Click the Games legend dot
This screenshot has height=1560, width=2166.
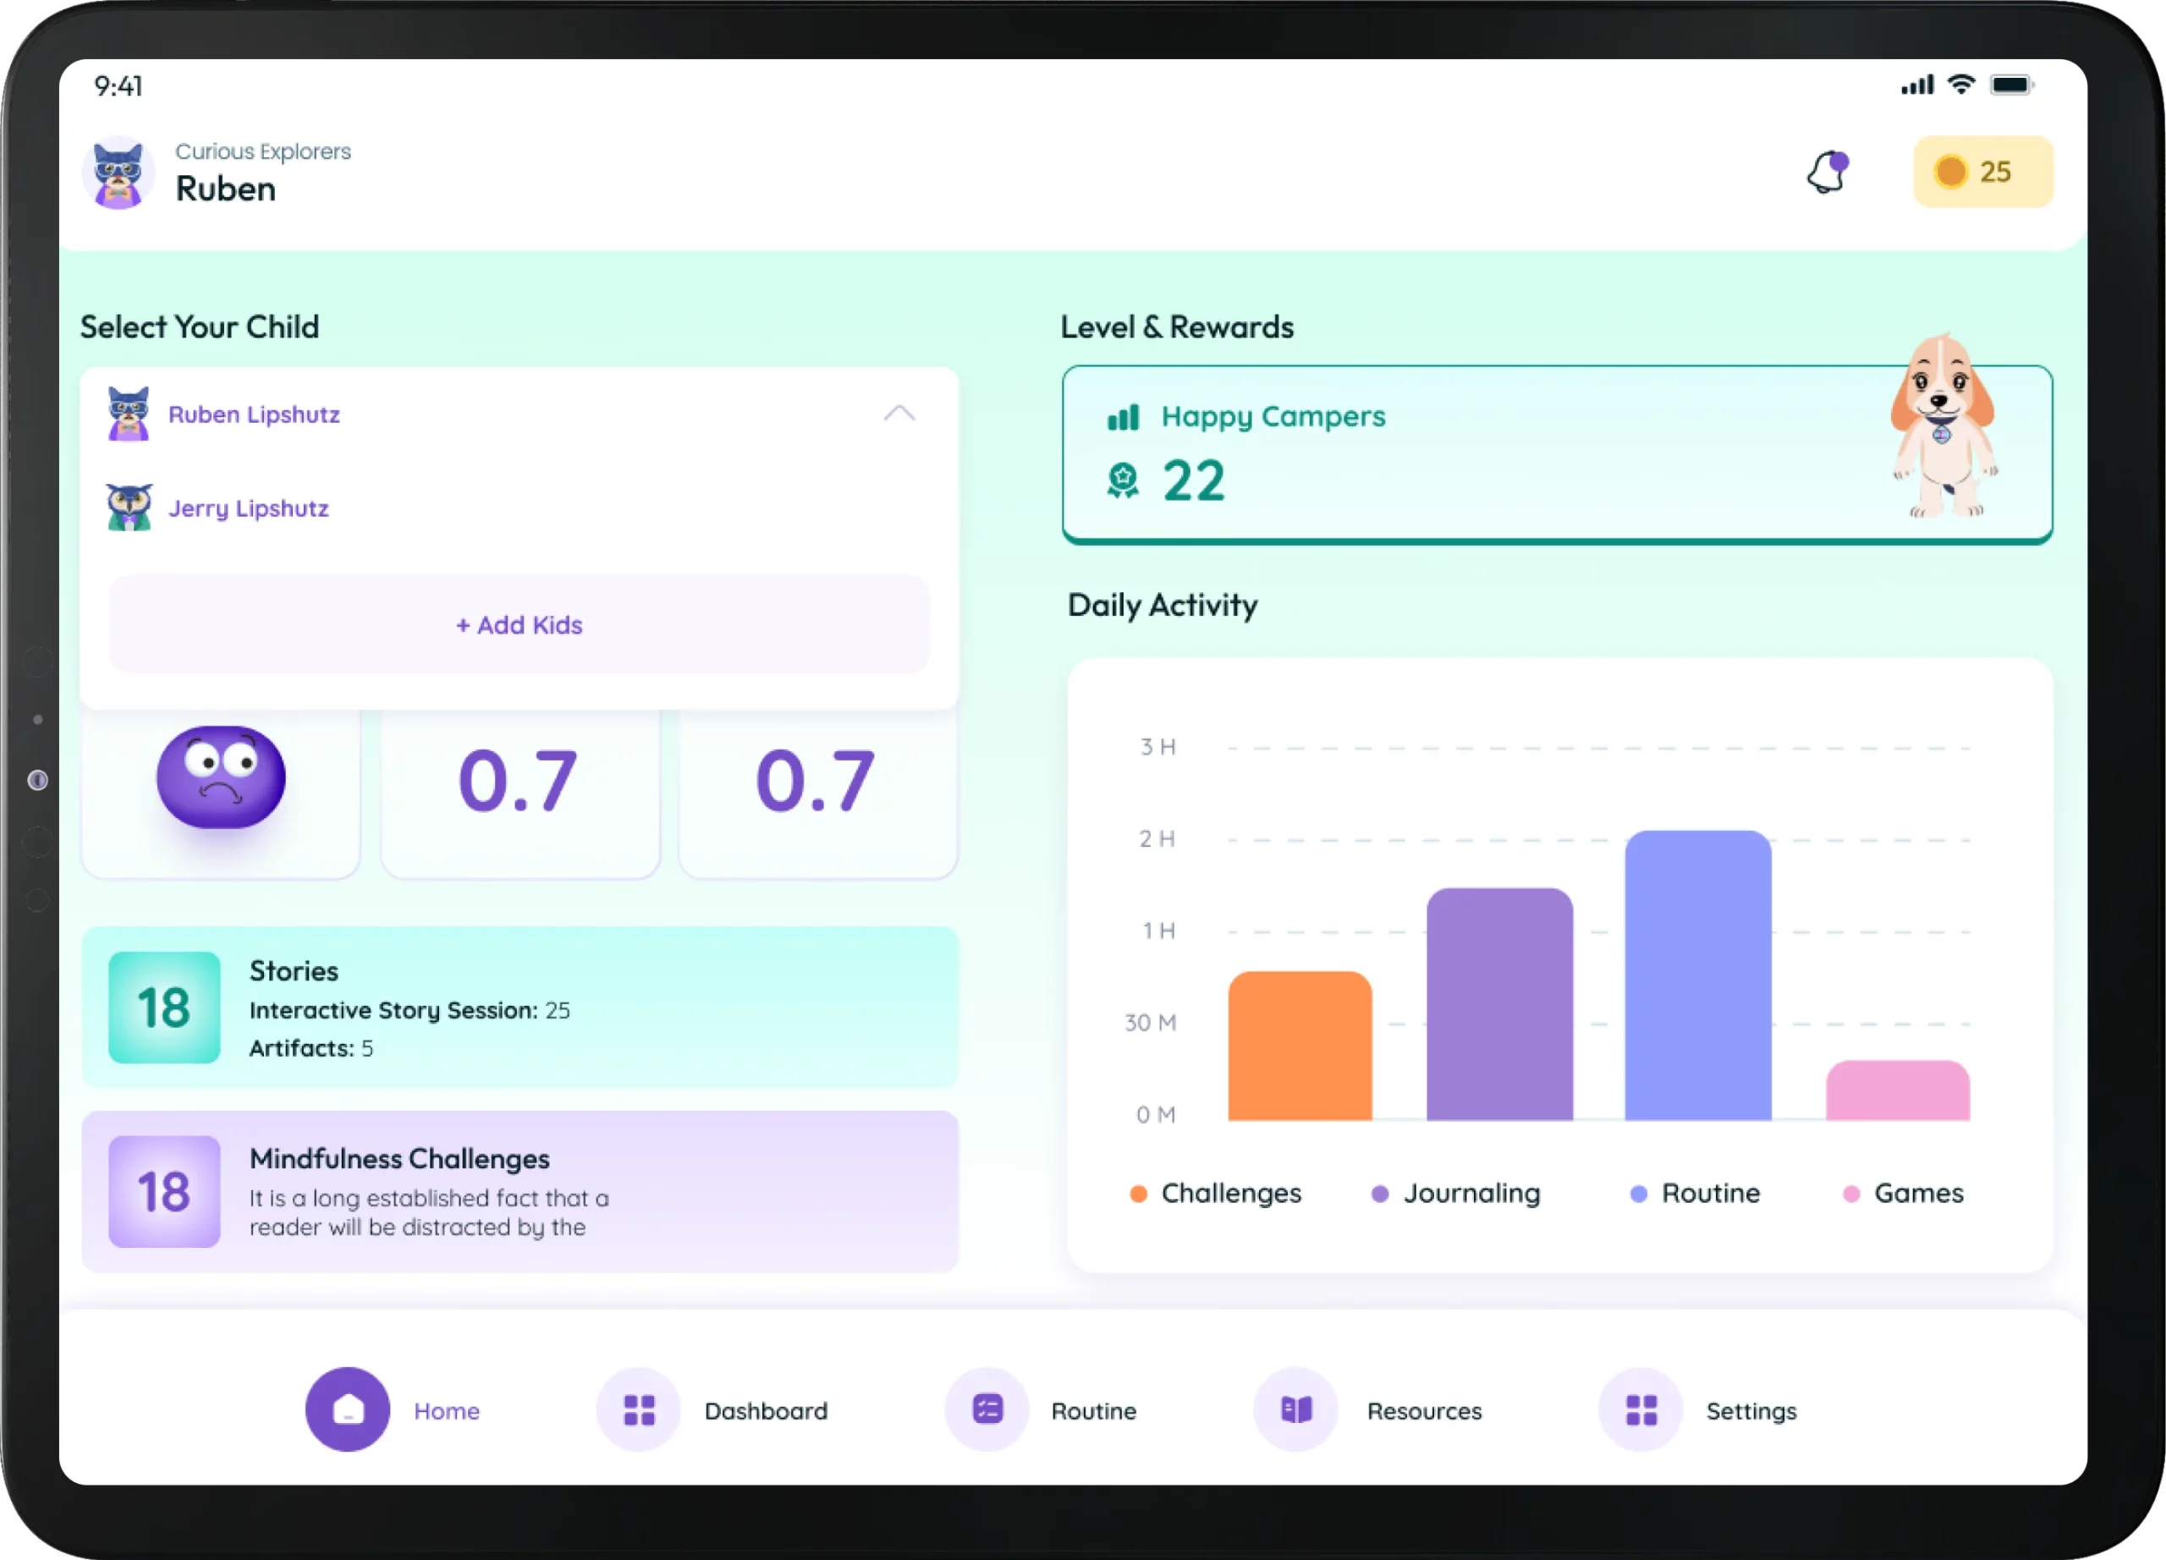1851,1194
